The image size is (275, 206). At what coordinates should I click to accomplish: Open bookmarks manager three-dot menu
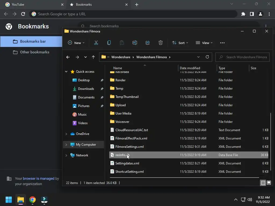[x=266, y=26]
